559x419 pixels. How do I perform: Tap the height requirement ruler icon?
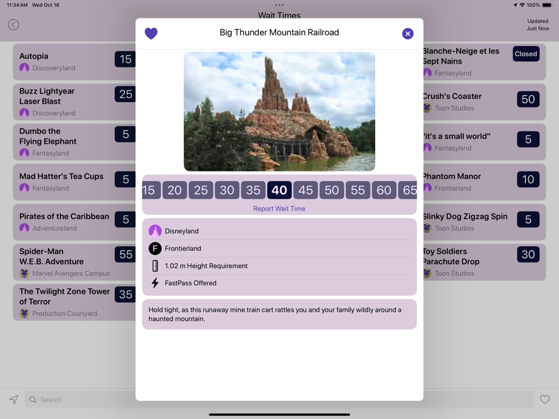click(155, 266)
